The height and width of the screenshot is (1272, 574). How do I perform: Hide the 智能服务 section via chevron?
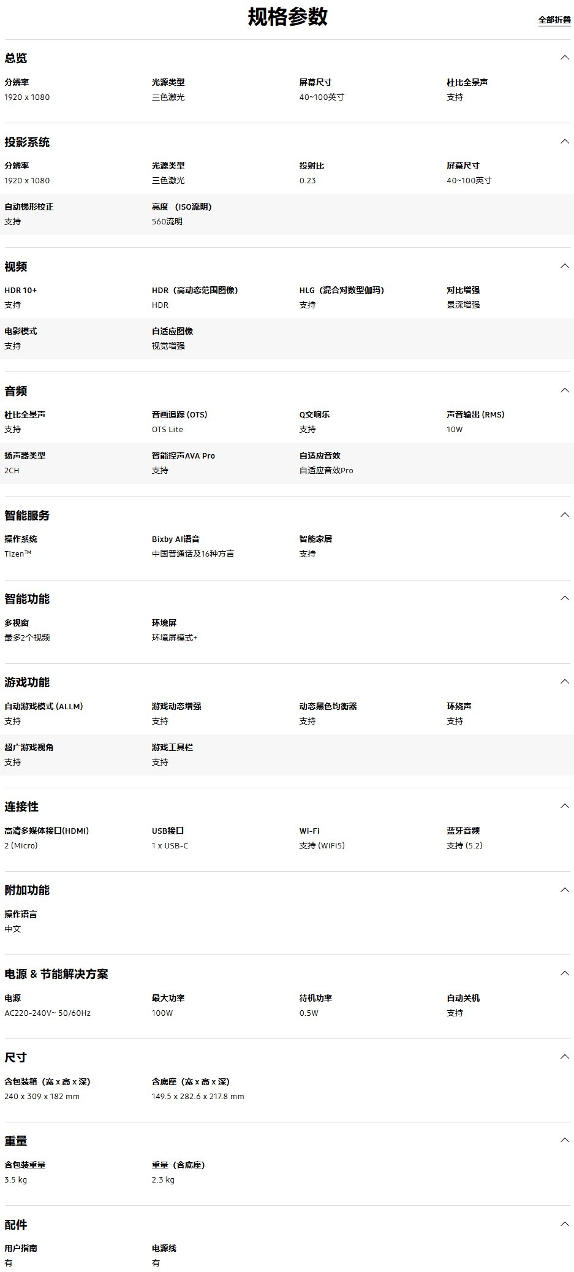[564, 515]
